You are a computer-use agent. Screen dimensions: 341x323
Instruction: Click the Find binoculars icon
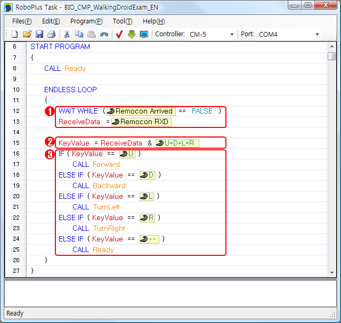click(x=104, y=34)
